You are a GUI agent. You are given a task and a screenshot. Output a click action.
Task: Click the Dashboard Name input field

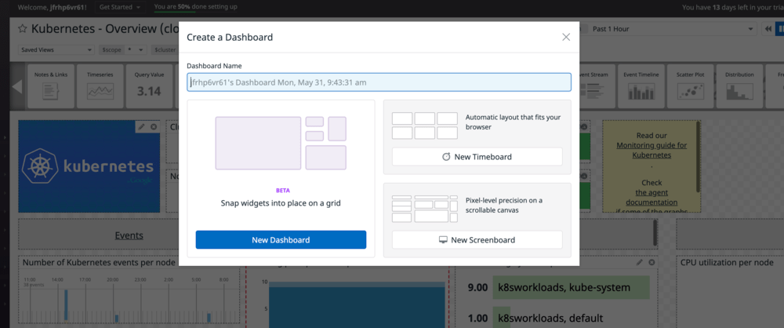379,82
